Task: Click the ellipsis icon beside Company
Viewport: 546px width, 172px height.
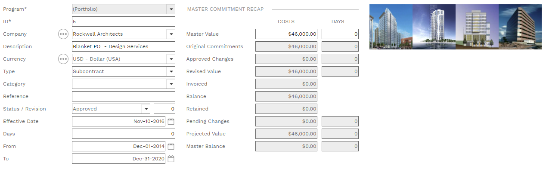Action: pyautogui.click(x=63, y=34)
